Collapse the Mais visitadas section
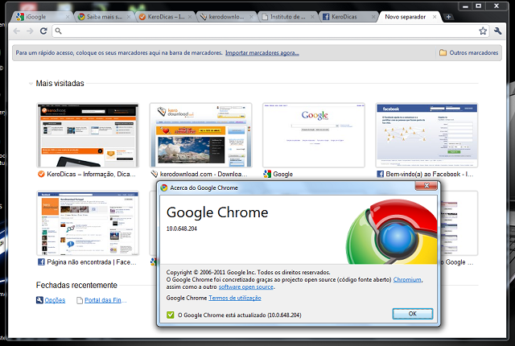The image size is (515, 346). coord(31,84)
